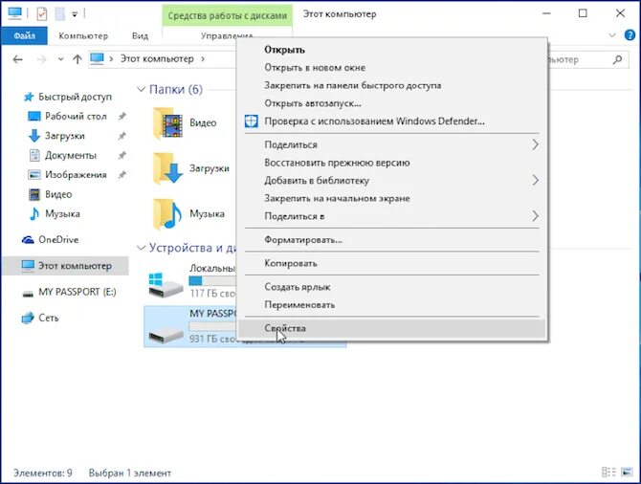This screenshot has width=641, height=484.
Task: Select the Локальный диск drive icon
Action: point(166,285)
